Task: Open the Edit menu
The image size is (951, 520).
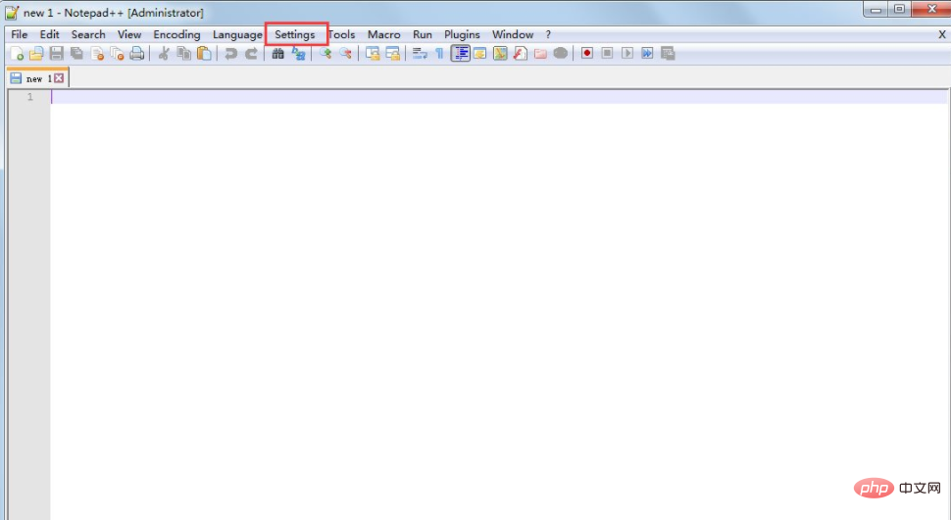Action: 50,34
